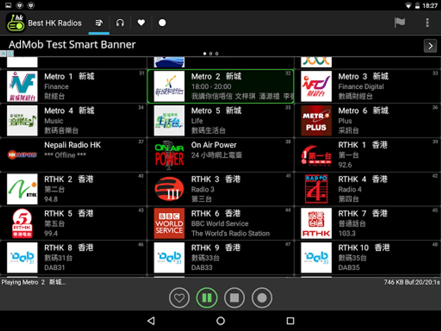The width and height of the screenshot is (441, 331).
Task: Switch to the headphones tab
Action: tap(120, 23)
